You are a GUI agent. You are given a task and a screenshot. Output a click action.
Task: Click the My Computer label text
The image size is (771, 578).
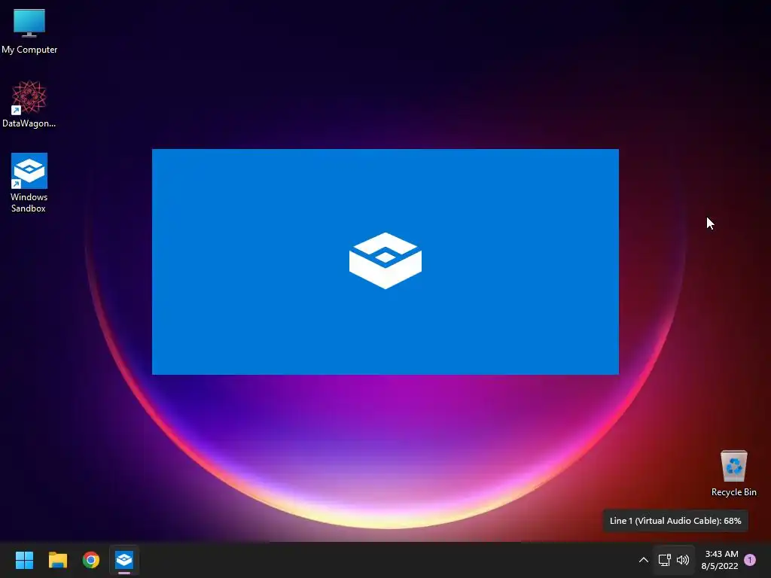(29, 50)
